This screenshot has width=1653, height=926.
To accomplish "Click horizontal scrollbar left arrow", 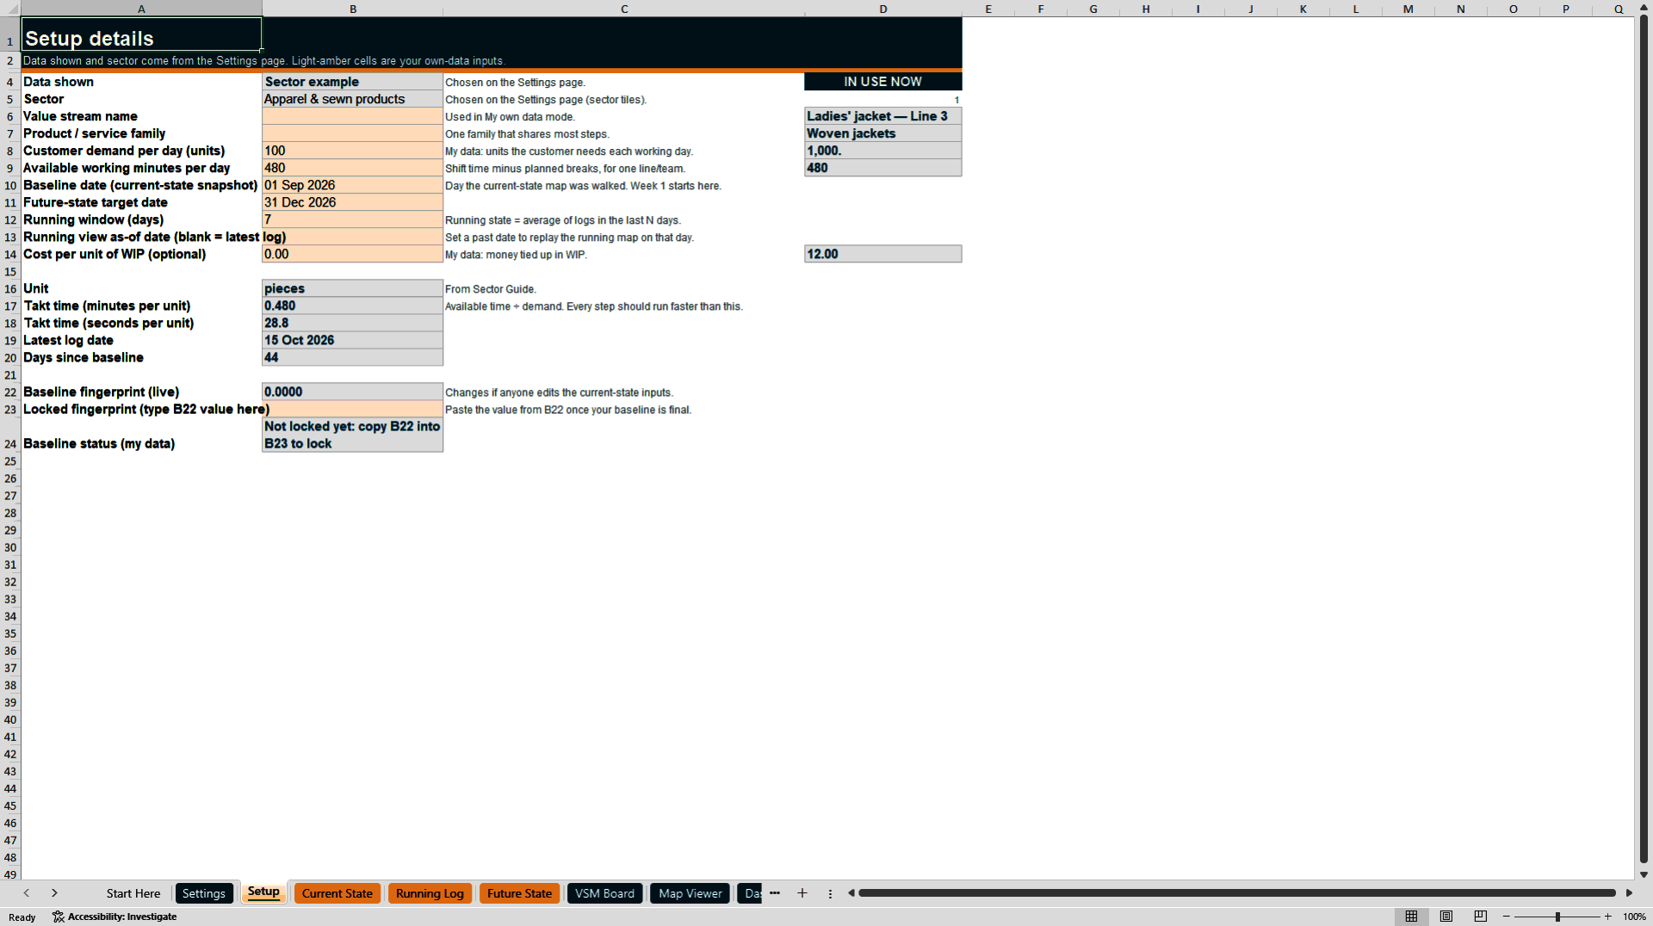I will (851, 893).
